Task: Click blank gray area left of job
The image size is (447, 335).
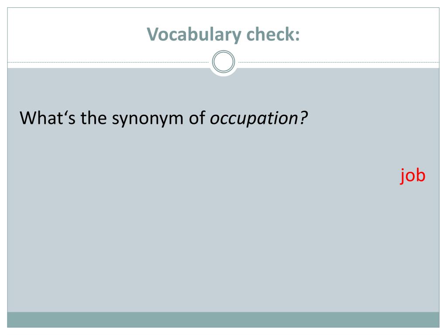Action: [228, 175]
